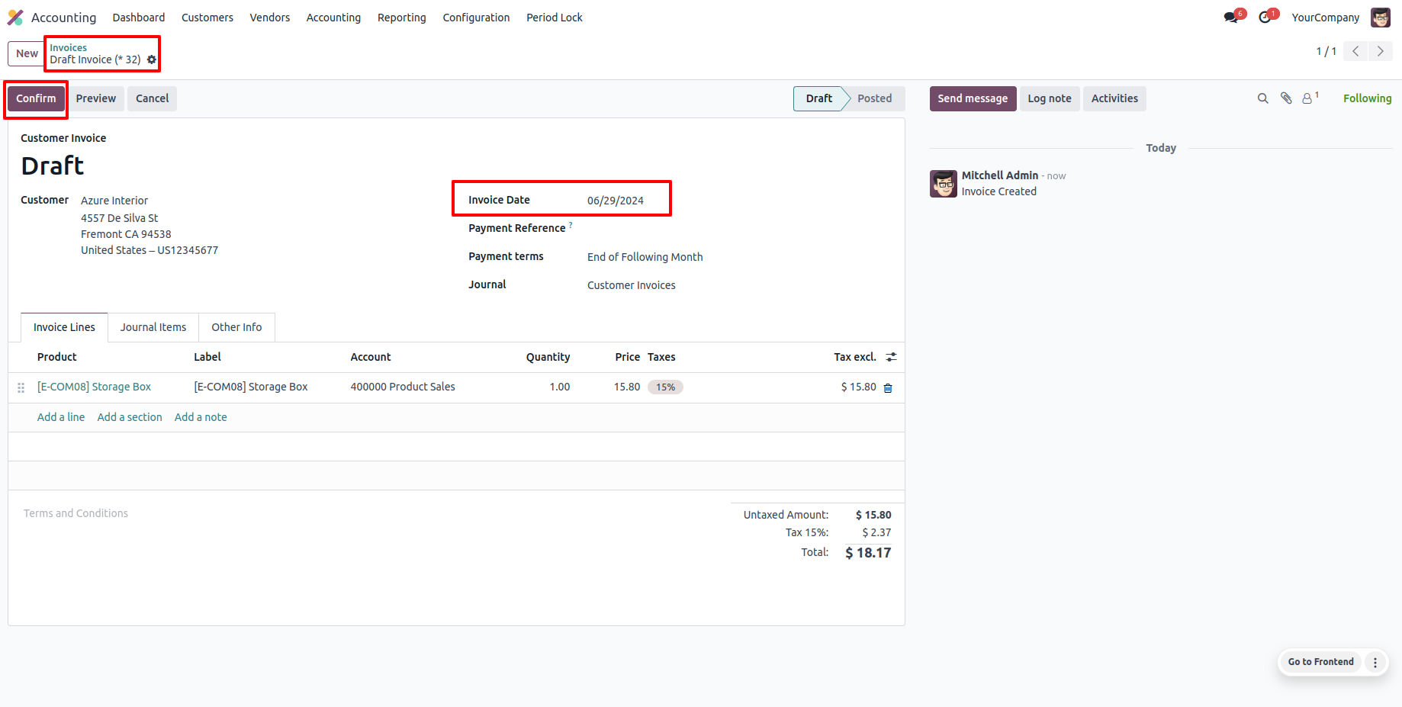Click Mitchell Admin's avatar in the chatter

pyautogui.click(x=944, y=184)
